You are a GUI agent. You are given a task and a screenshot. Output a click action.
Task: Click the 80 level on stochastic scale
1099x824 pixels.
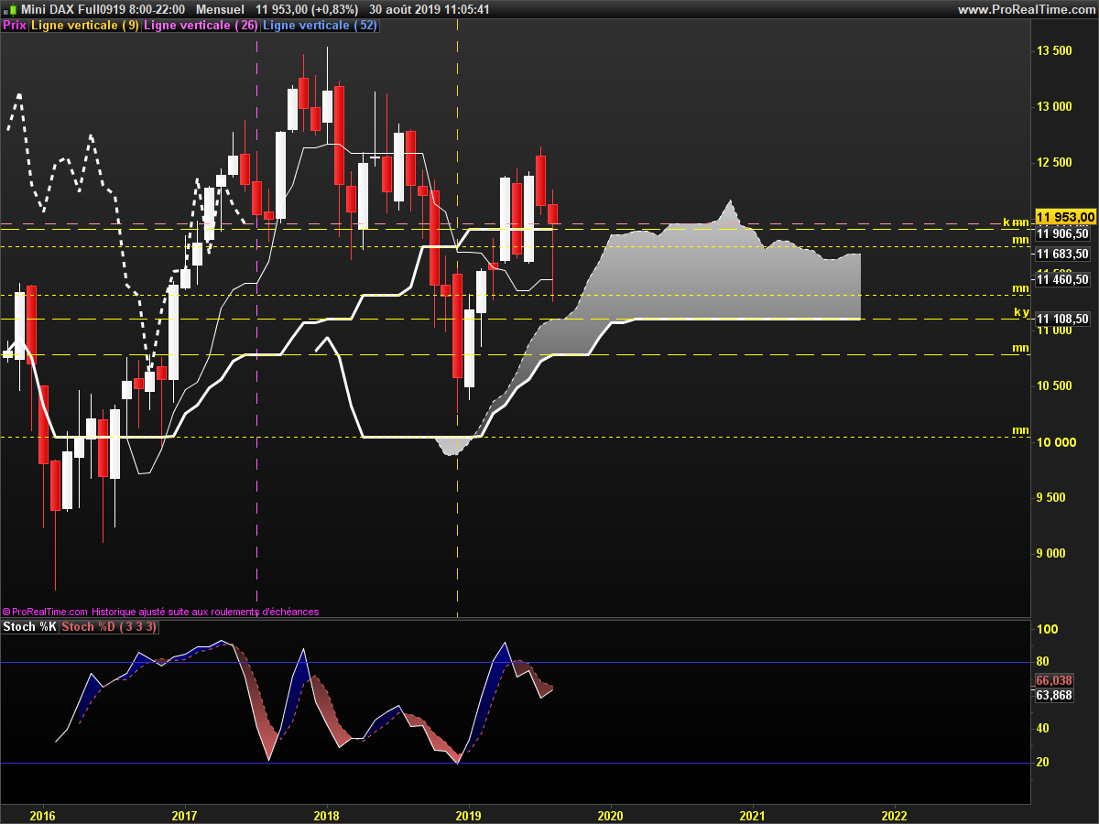coord(1043,662)
